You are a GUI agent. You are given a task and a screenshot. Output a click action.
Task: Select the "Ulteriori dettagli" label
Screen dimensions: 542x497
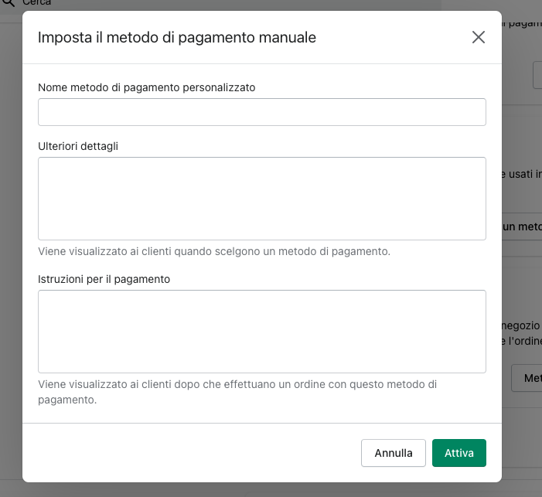pyautogui.click(x=78, y=145)
